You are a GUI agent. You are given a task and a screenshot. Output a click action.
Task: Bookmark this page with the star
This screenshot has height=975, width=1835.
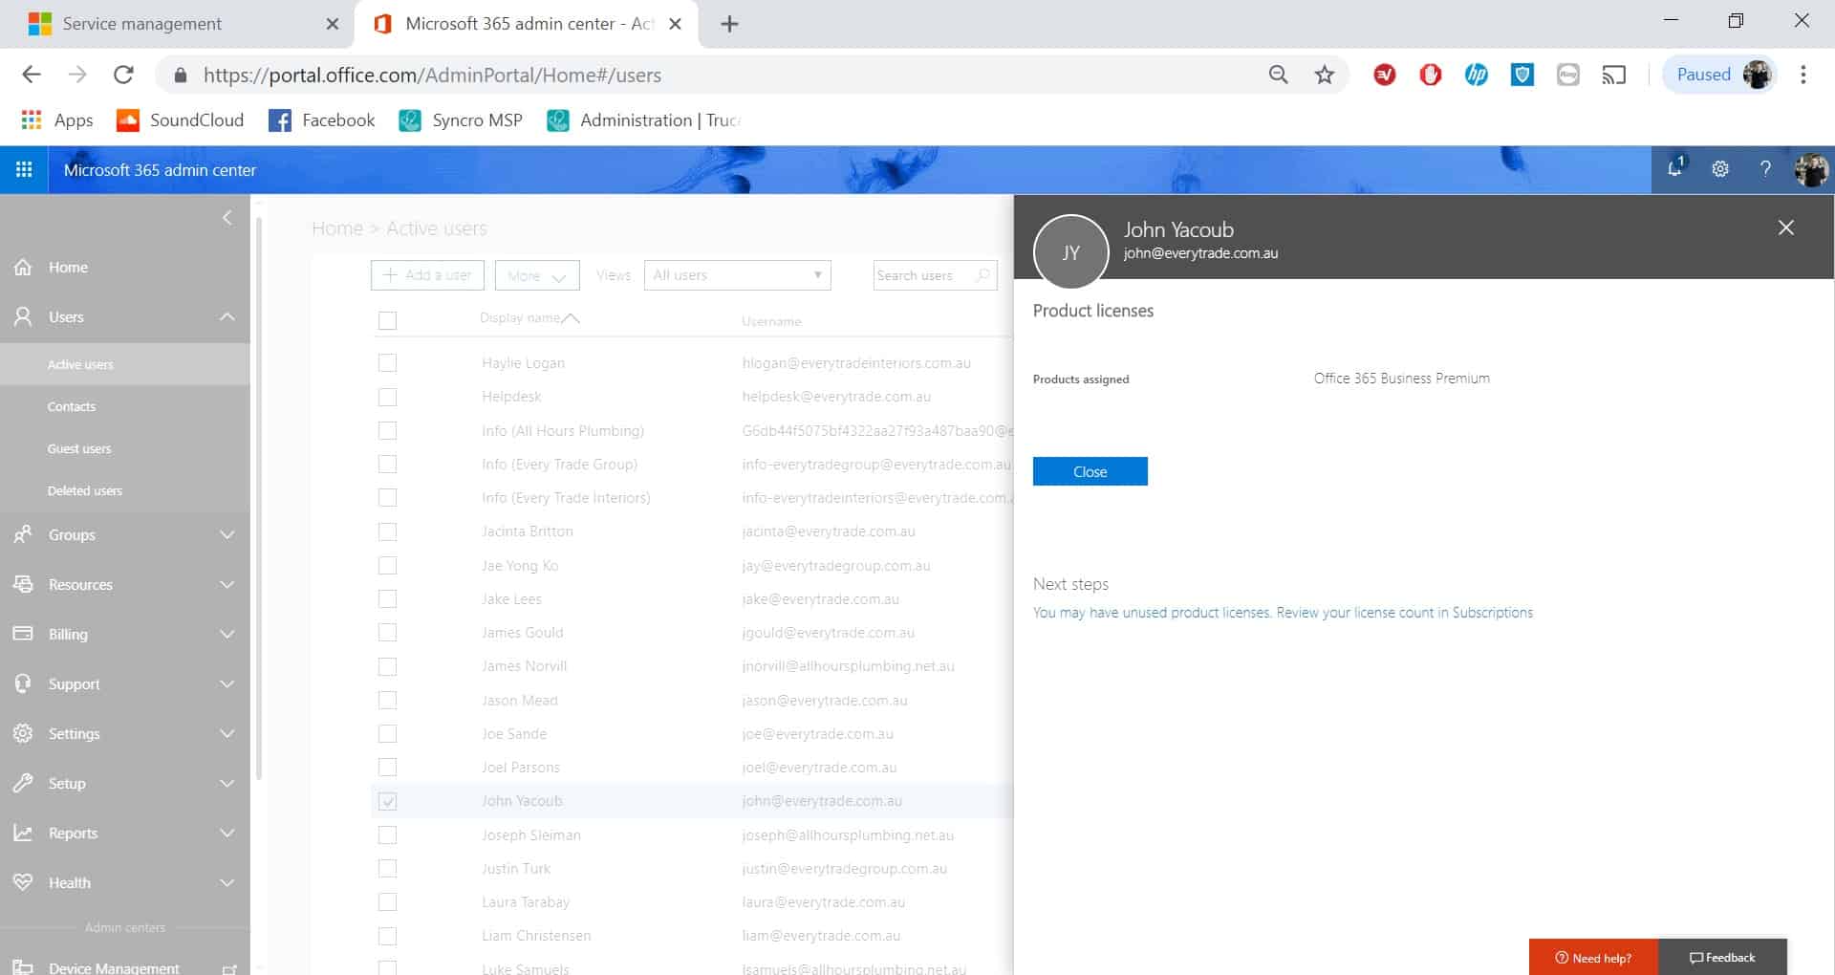click(1324, 75)
